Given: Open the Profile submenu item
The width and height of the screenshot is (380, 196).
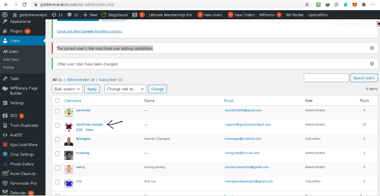Looking at the screenshot, I should coord(9,67).
